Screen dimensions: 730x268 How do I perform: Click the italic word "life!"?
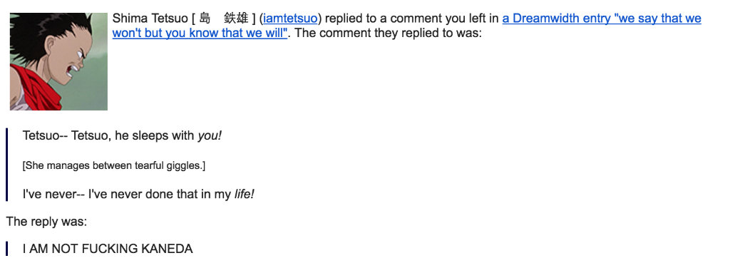click(245, 195)
